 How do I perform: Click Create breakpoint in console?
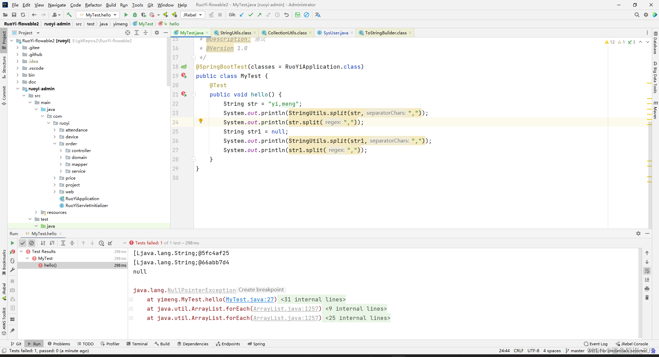[261, 290]
